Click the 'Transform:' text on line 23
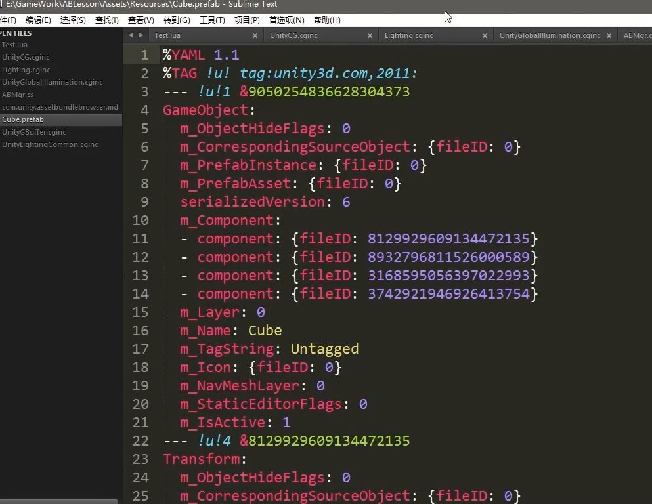 click(205, 459)
